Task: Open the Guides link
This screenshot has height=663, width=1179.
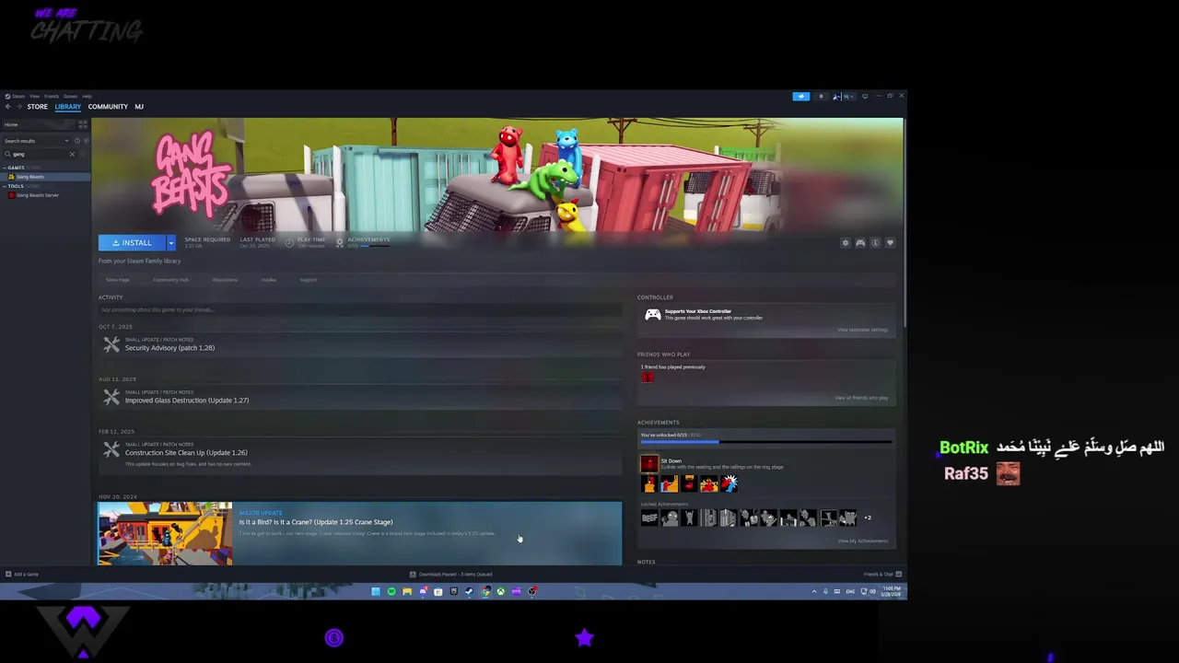Action: click(269, 280)
